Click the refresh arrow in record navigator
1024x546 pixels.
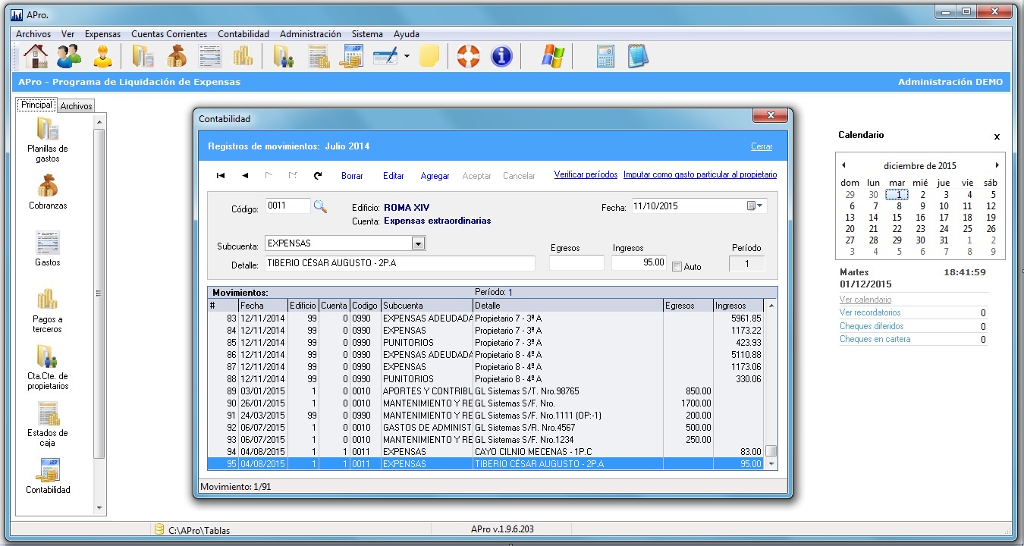[x=318, y=175]
